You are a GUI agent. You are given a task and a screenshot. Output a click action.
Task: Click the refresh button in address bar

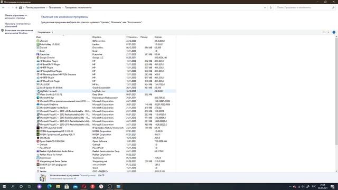pyautogui.click(x=271, y=7)
